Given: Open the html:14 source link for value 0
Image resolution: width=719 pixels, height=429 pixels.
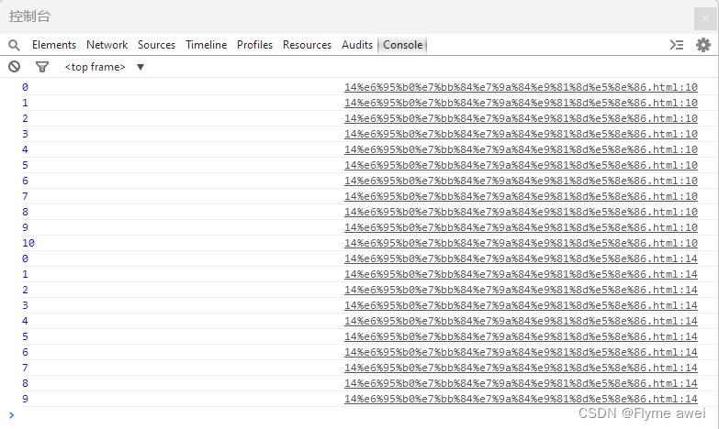Looking at the screenshot, I should tap(521, 258).
